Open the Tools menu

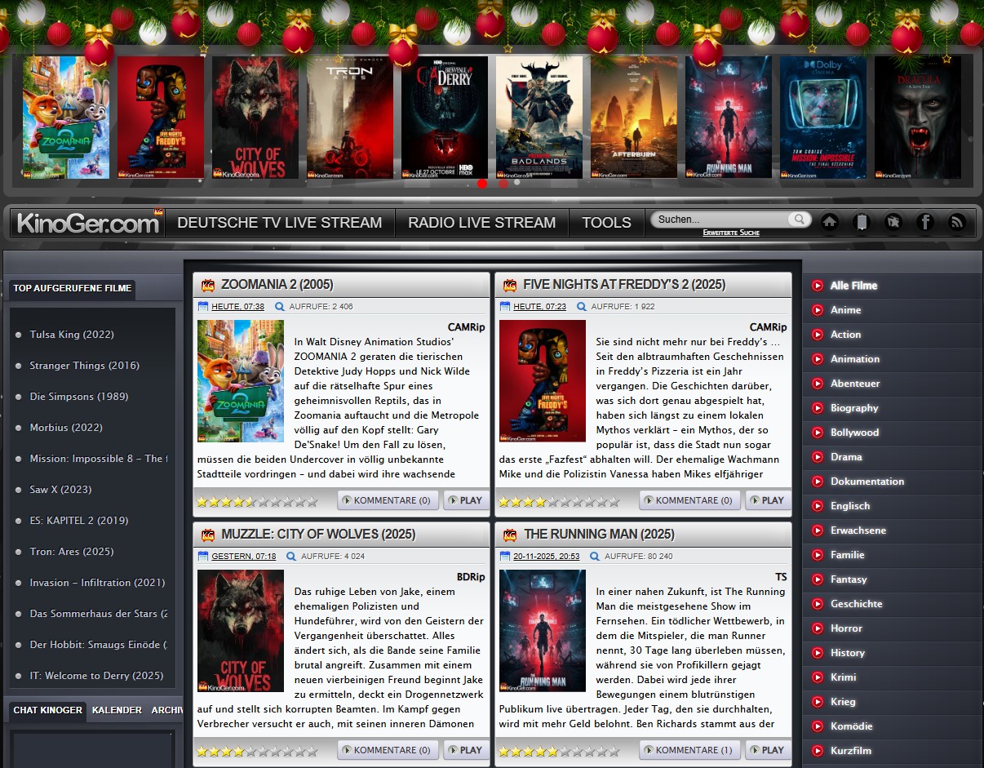(606, 223)
